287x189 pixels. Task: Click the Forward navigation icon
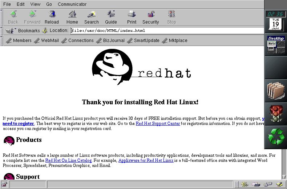(x=32, y=17)
